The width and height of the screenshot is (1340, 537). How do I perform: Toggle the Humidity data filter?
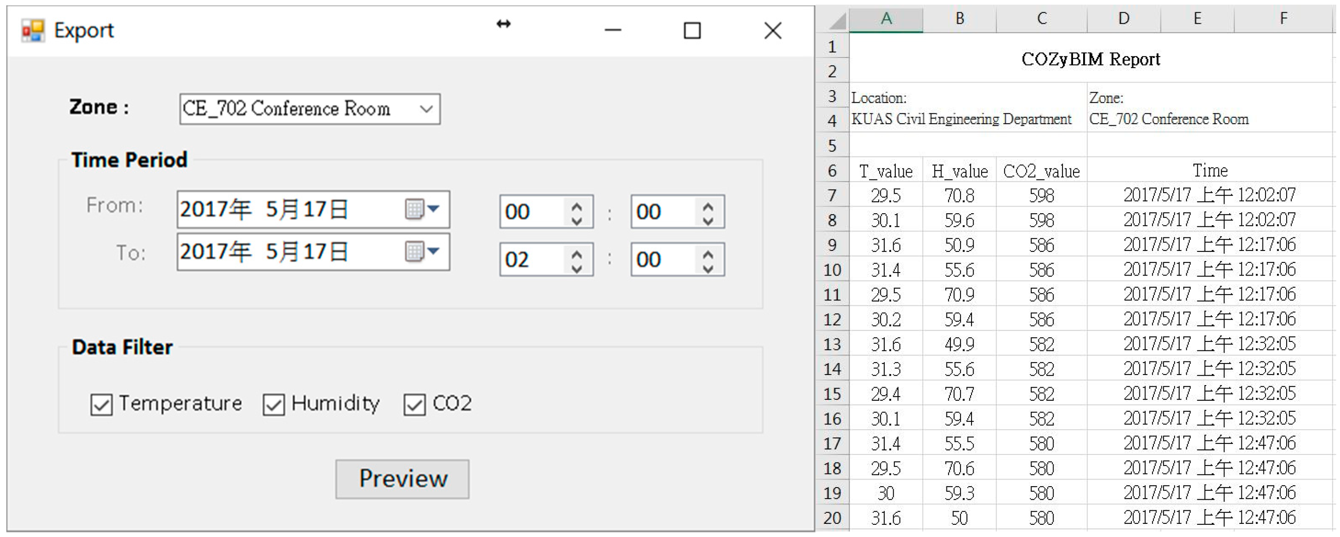(274, 404)
